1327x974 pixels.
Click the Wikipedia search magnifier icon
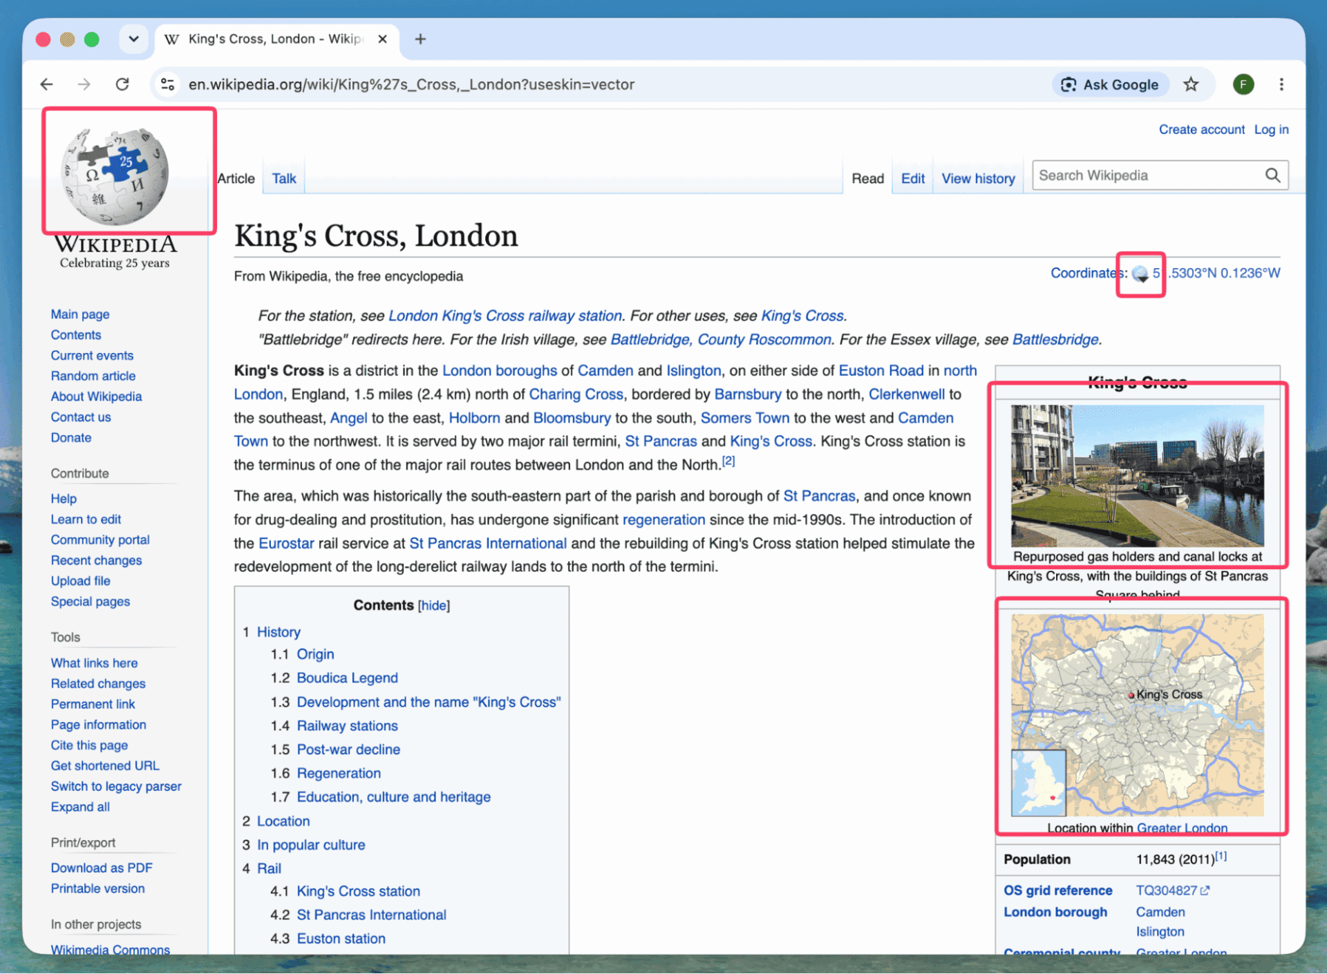(1272, 175)
